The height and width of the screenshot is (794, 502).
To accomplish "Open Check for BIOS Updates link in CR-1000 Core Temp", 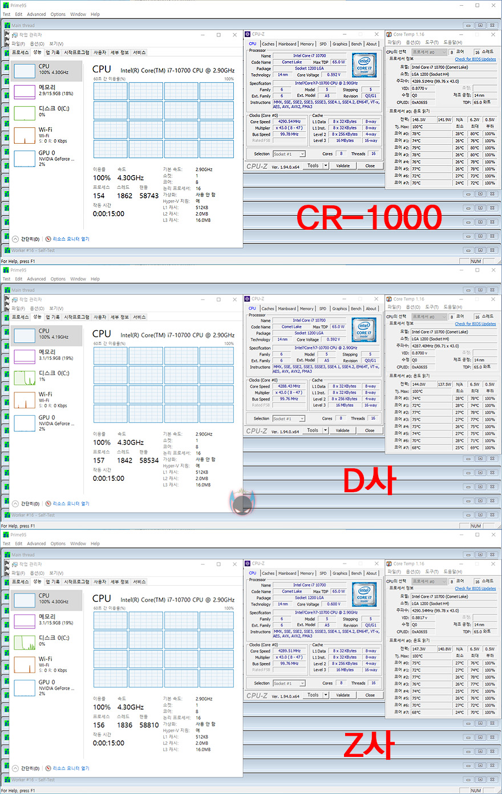I will pos(475,59).
